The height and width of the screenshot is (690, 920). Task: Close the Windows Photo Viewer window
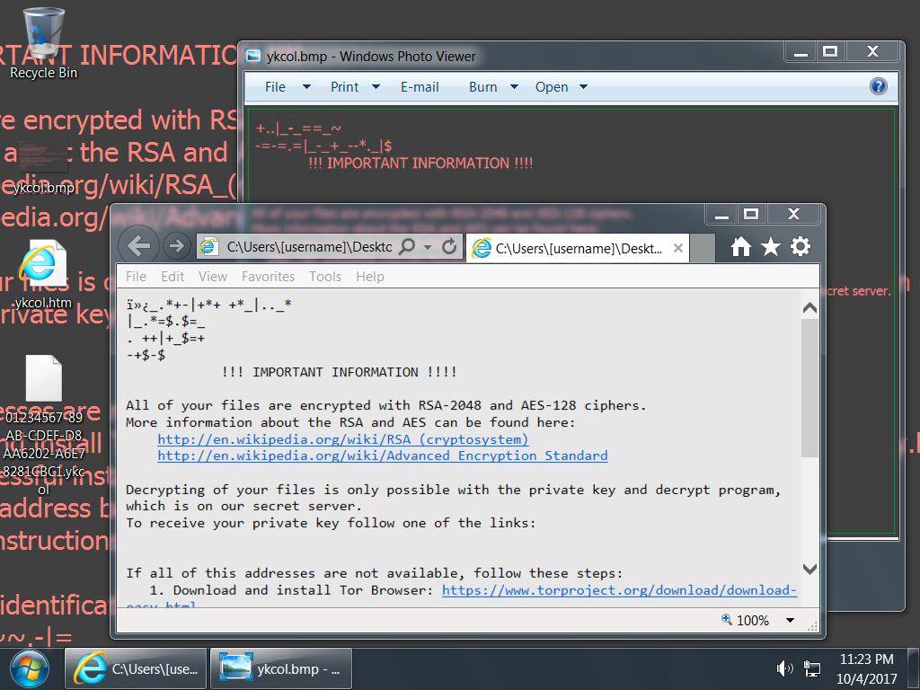(x=872, y=51)
